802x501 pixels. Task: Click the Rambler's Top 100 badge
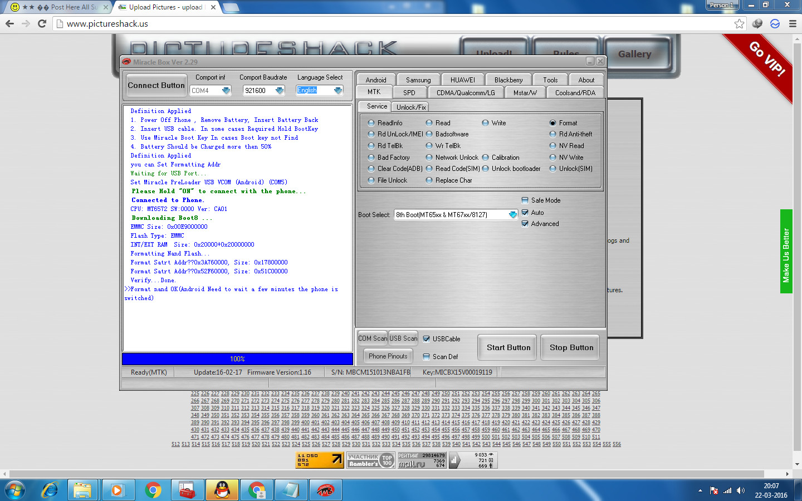click(371, 460)
